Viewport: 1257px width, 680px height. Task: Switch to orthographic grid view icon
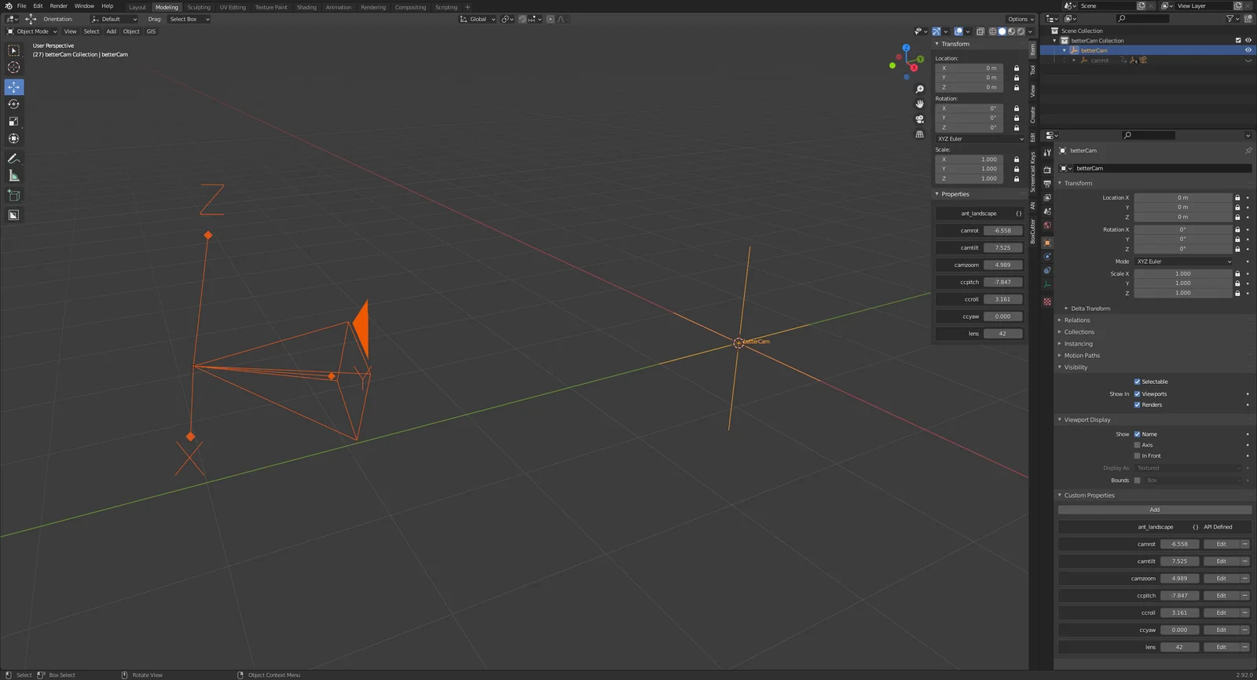tap(919, 134)
